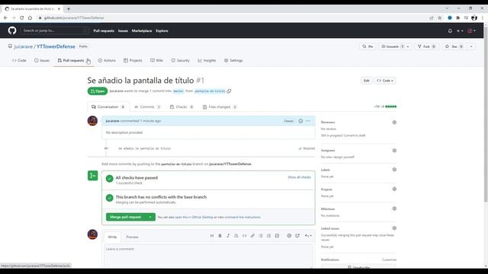This screenshot has width=488, height=274.
Task: Mention a user with the @ icon
Action: (x=289, y=236)
